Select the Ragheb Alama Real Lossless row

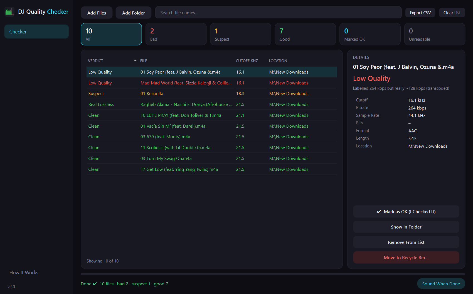click(x=212, y=105)
